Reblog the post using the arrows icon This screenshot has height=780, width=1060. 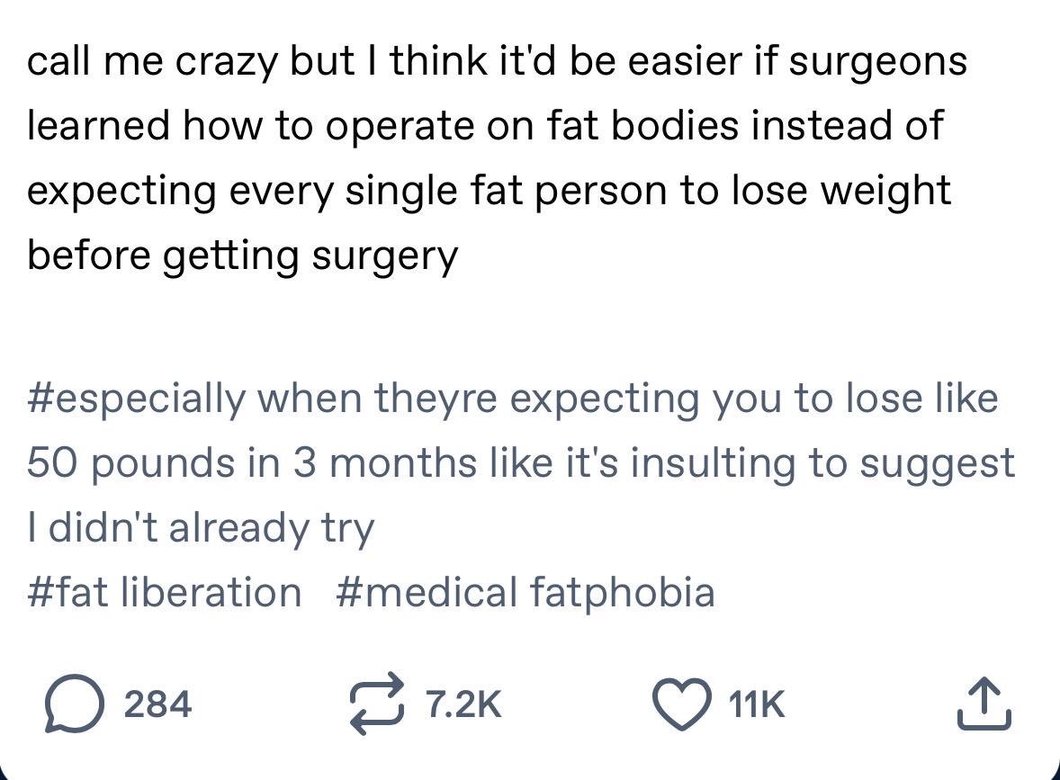click(x=377, y=704)
